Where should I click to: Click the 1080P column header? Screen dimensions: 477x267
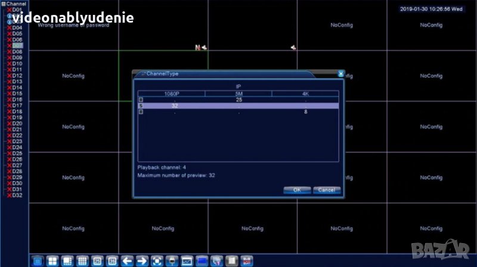click(172, 94)
